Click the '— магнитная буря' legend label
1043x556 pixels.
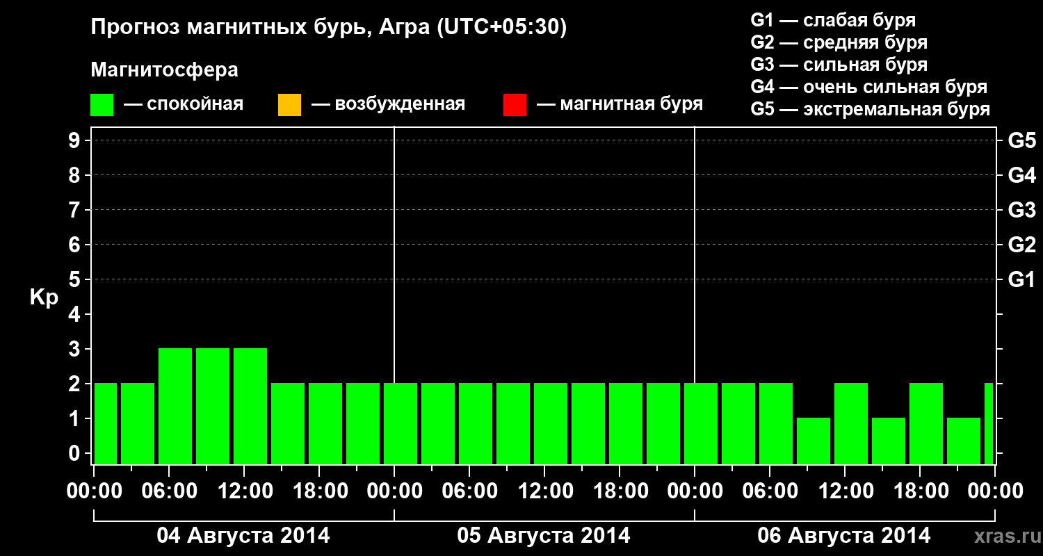[x=620, y=104]
